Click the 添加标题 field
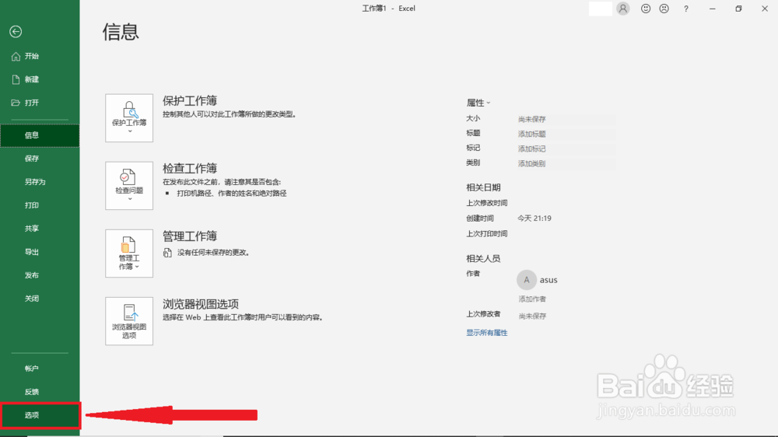The height and width of the screenshot is (437, 778). tap(566, 134)
